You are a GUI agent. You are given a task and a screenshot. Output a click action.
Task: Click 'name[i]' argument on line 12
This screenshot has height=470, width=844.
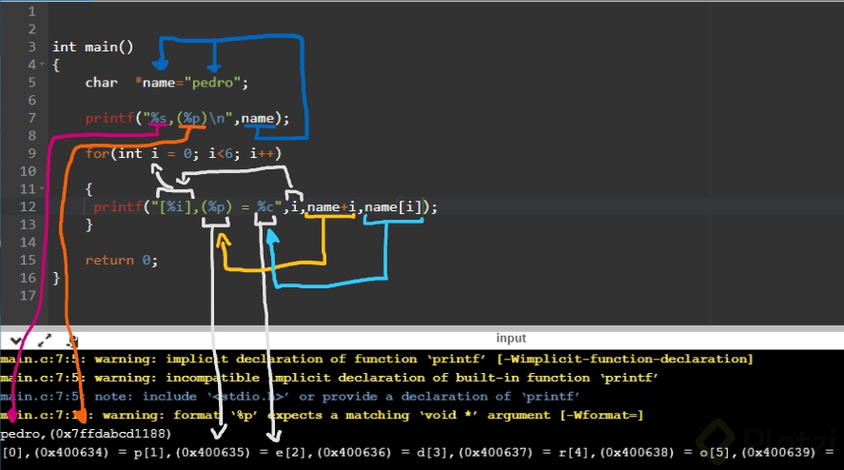(x=394, y=206)
